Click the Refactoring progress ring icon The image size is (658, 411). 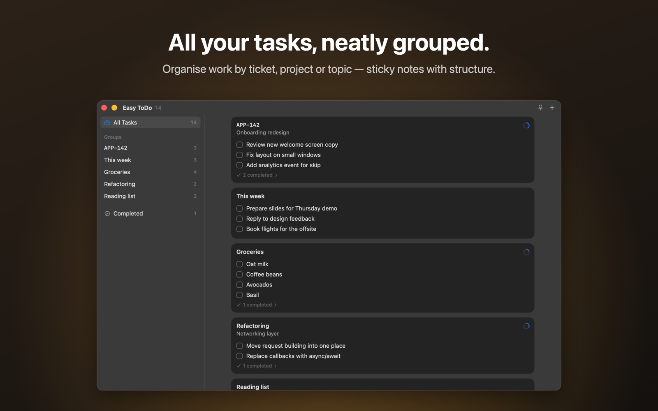point(526,326)
